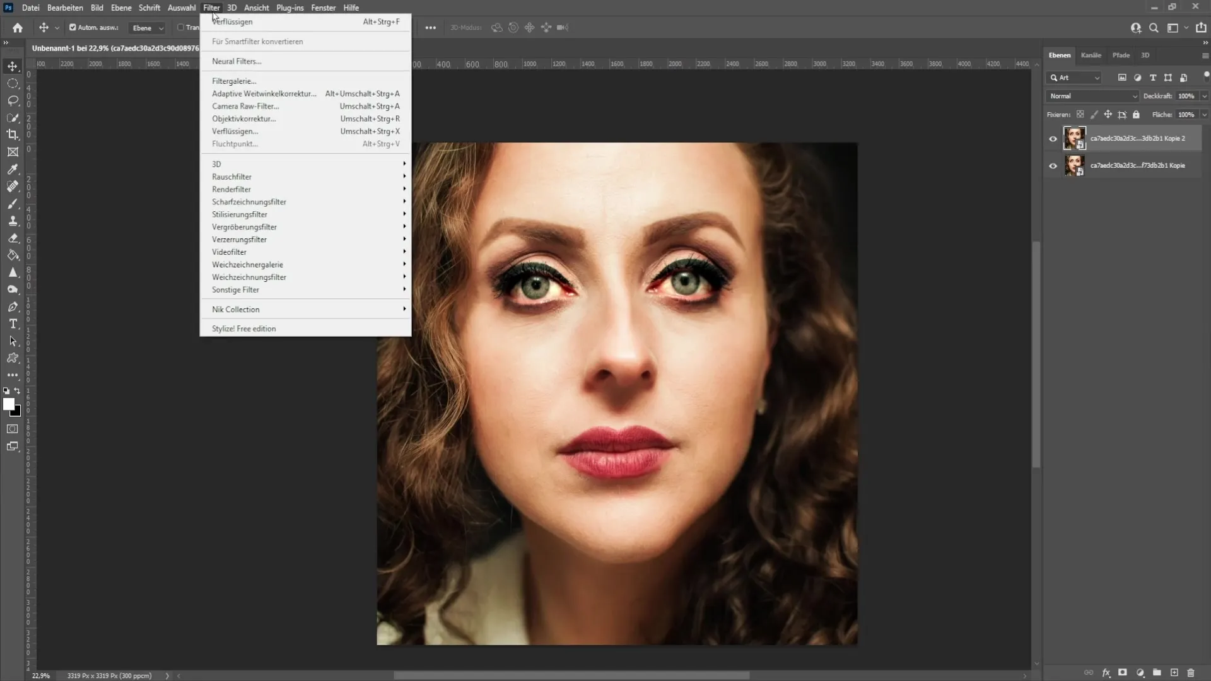Filter layers by text type
Image resolution: width=1211 pixels, height=681 pixels.
(x=1153, y=78)
